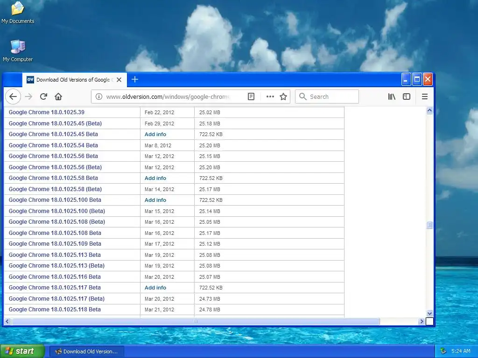Open Google Chrome 18.0.1025.113 (Beta) link

tap(56, 266)
